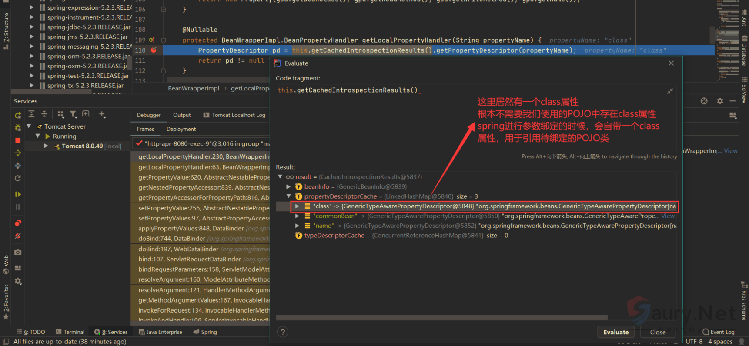749x346 pixels.
Task: Toggle Mute Breakpoints icon
Action: (x=18, y=236)
